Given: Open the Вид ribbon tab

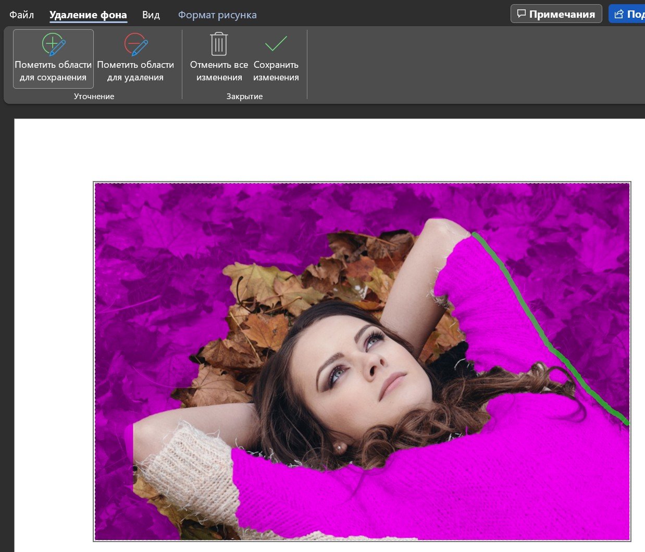Looking at the screenshot, I should [x=151, y=15].
